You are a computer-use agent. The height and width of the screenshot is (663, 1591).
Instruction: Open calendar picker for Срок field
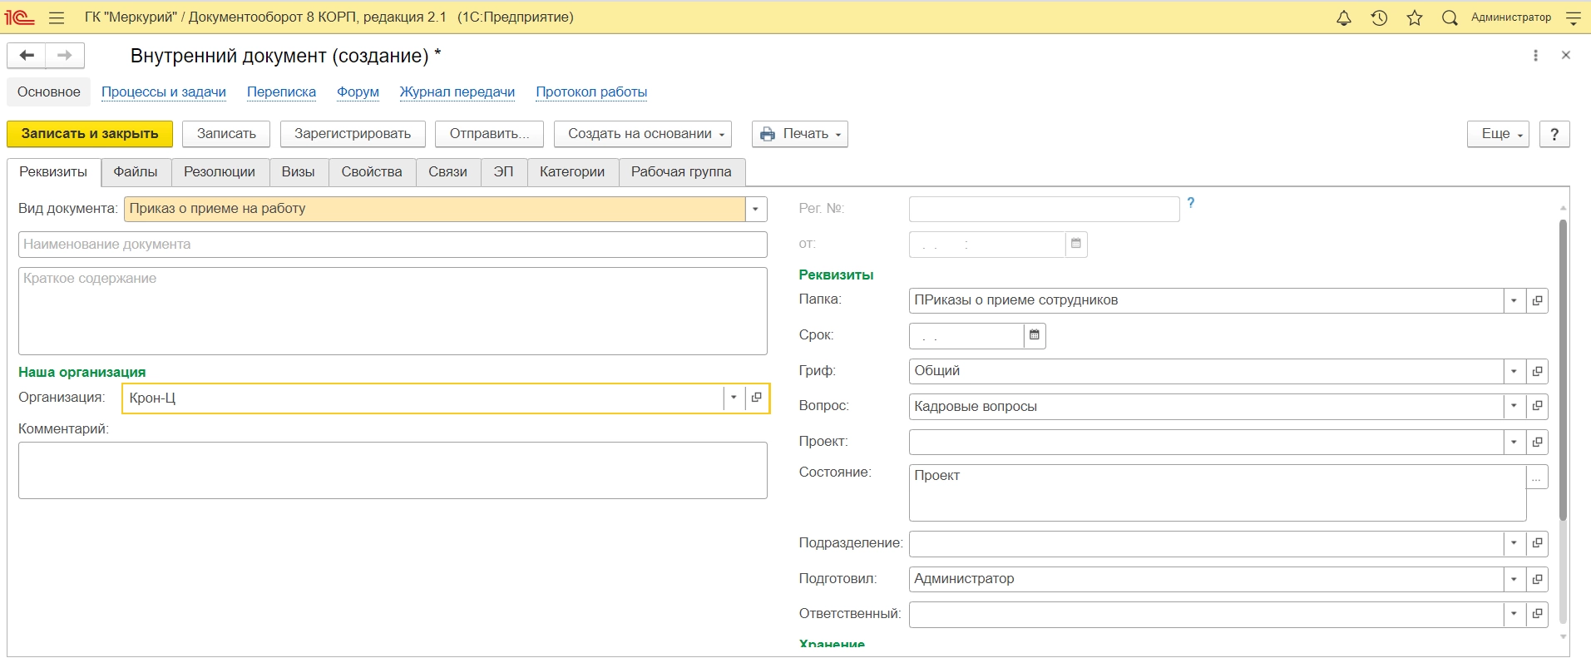click(x=1035, y=335)
